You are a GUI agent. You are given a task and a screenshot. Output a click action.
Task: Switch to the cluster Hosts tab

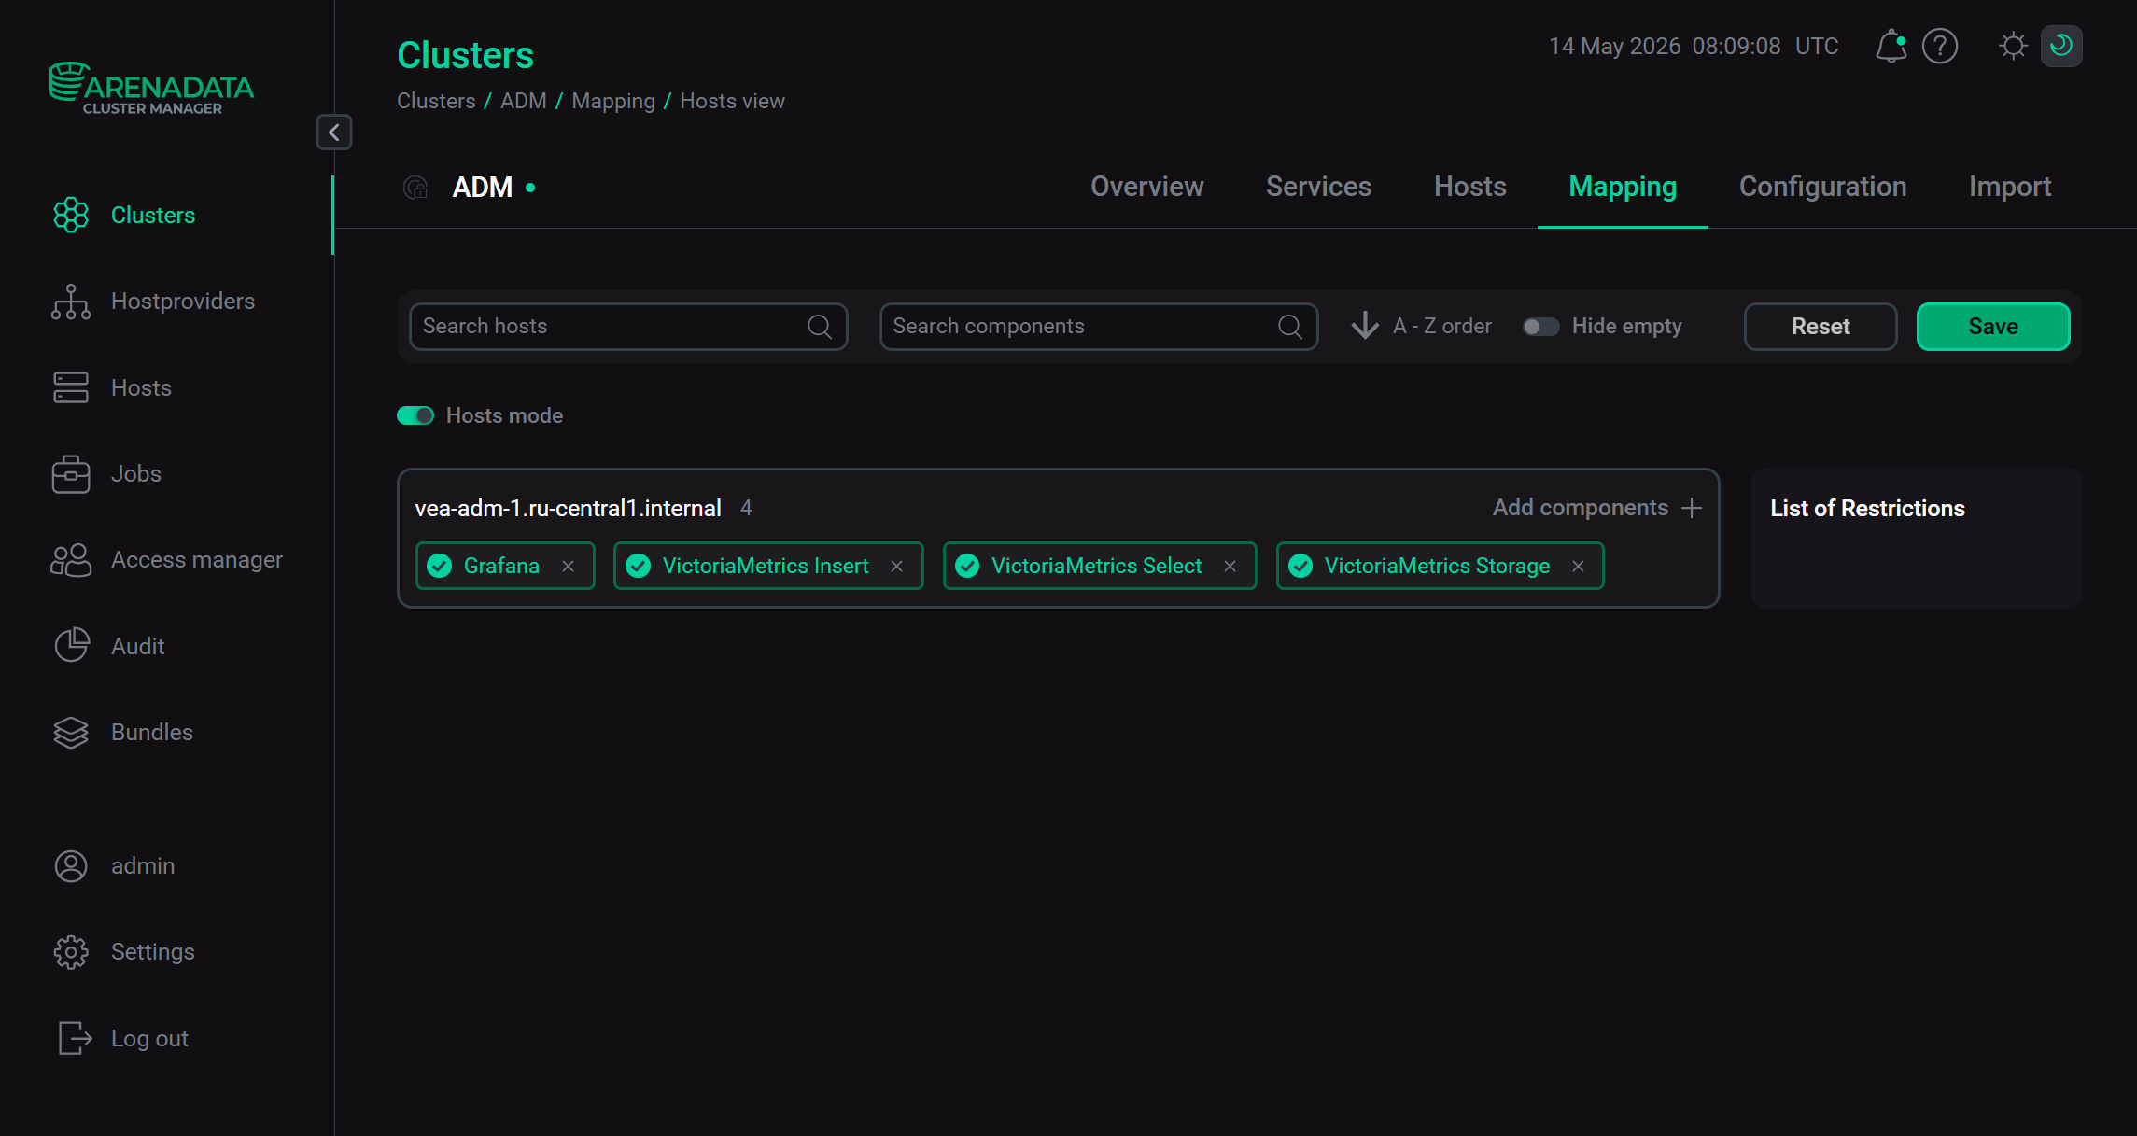1470,187
